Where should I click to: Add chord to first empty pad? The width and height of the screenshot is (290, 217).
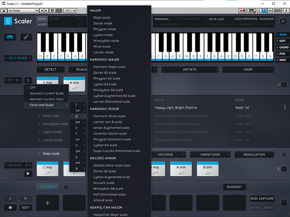pos(47,203)
